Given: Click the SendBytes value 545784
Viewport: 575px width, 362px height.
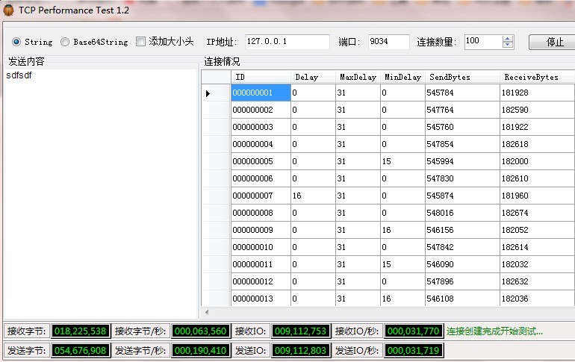Looking at the screenshot, I should (x=462, y=93).
